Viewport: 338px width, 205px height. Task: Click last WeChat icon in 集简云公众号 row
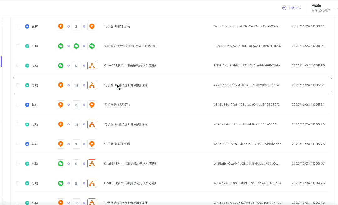pyautogui.click(x=92, y=46)
